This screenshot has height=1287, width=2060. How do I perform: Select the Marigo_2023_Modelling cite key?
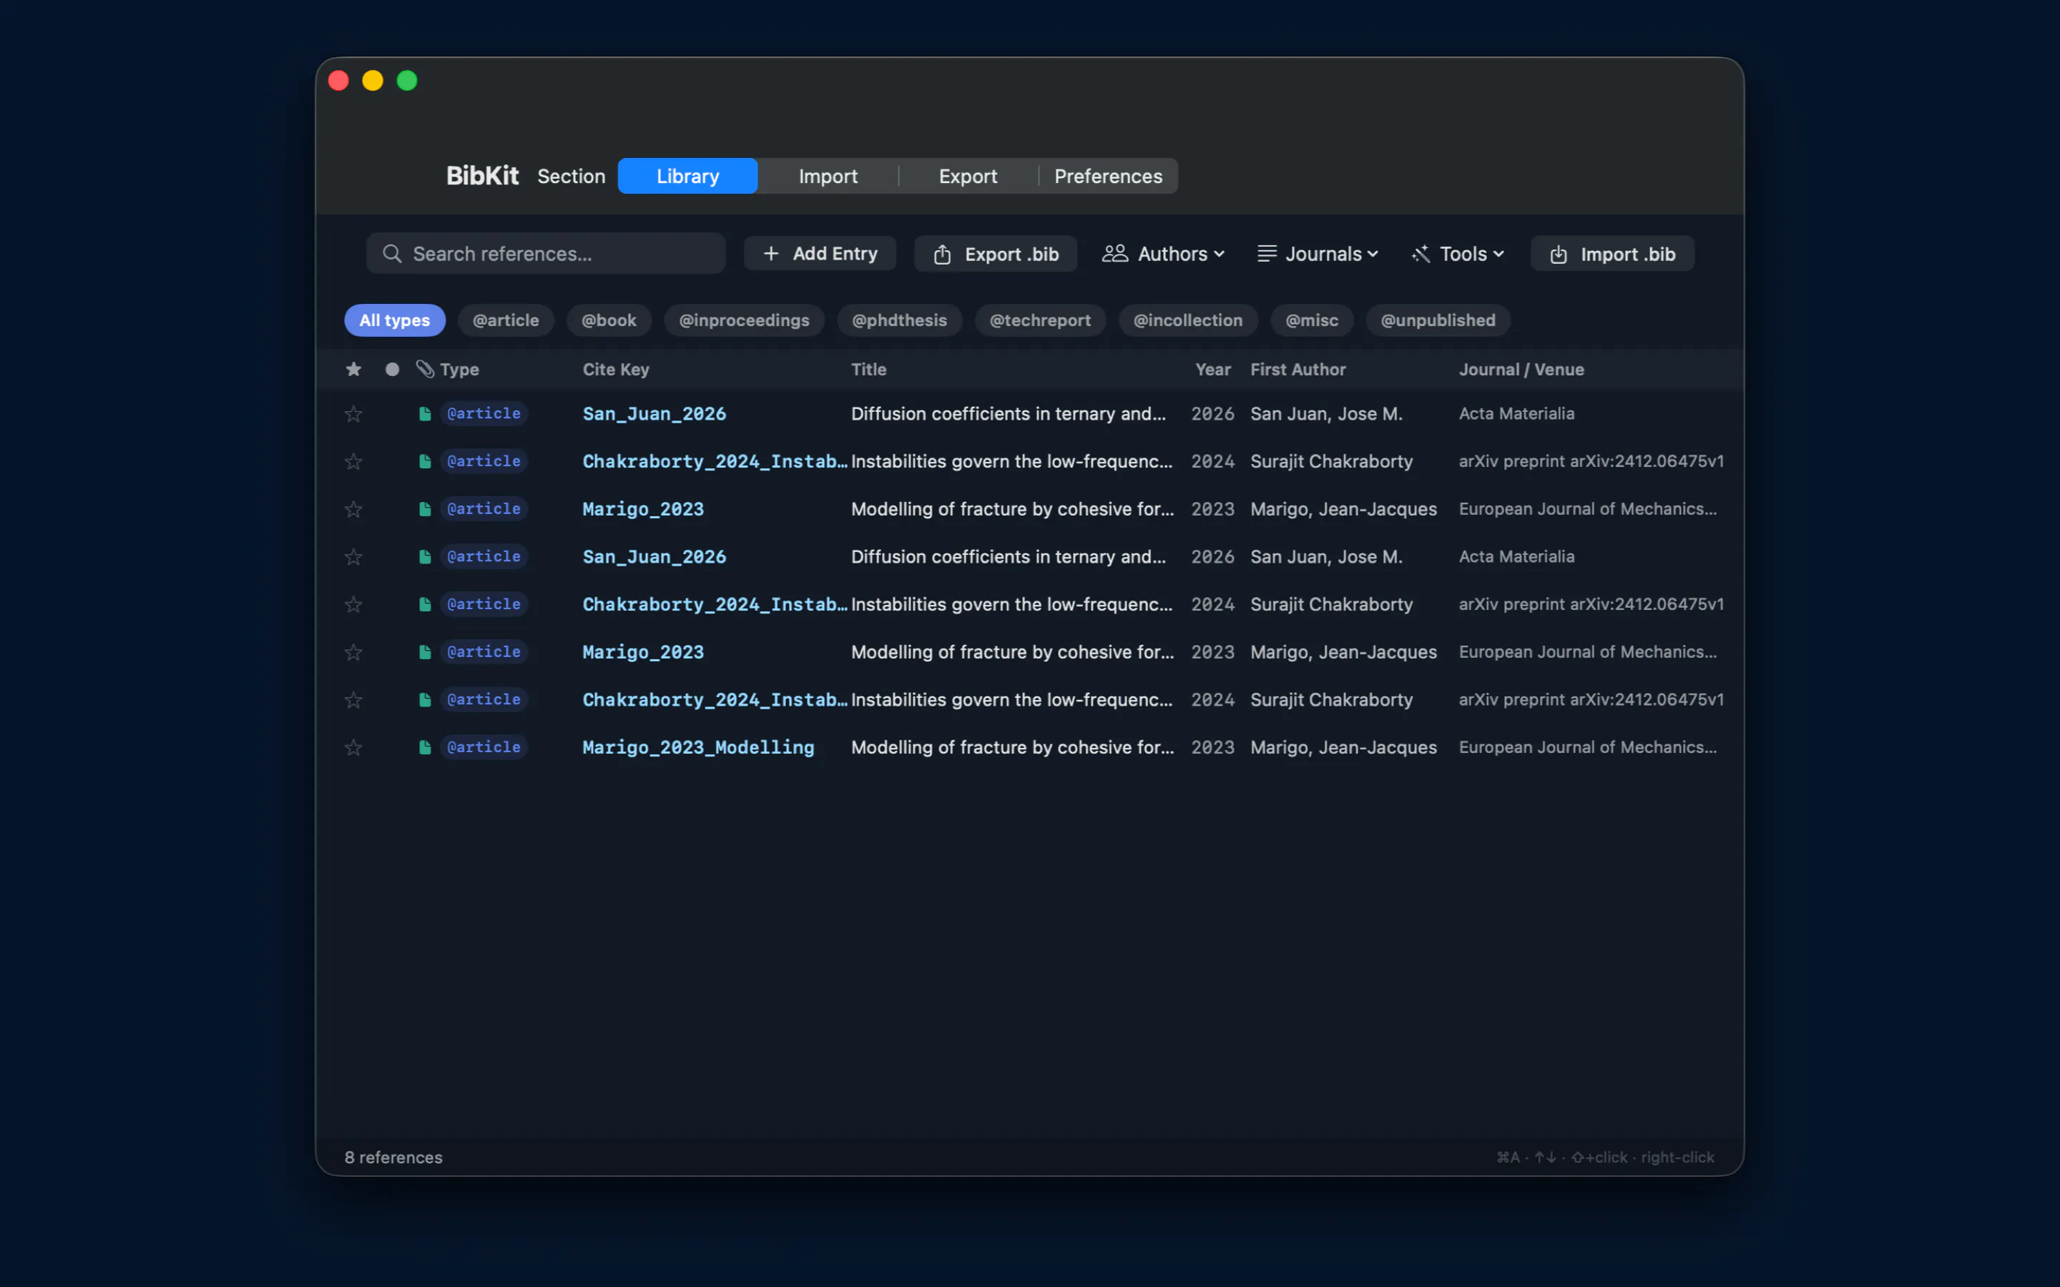point(698,747)
